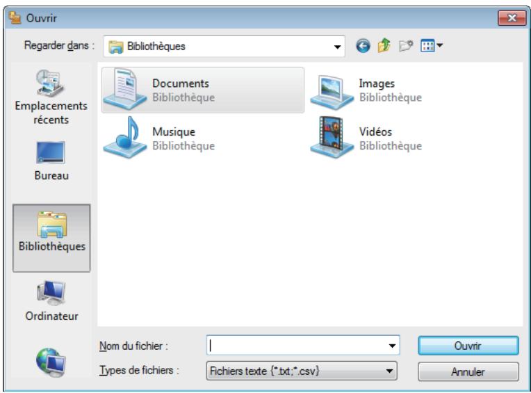Screen dimensions: 531x393
Task: Open Emplacements récents in sidebar
Action: pyautogui.click(x=51, y=97)
